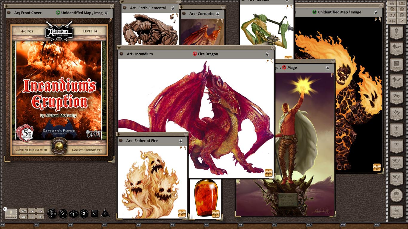Image resolution: width=408 pixels, height=229 pixels.
Task: Toggle the DIS disadvantage button
Action: tap(24, 217)
